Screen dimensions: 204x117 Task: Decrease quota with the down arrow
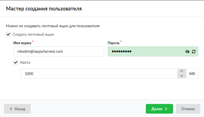[x=182, y=76]
